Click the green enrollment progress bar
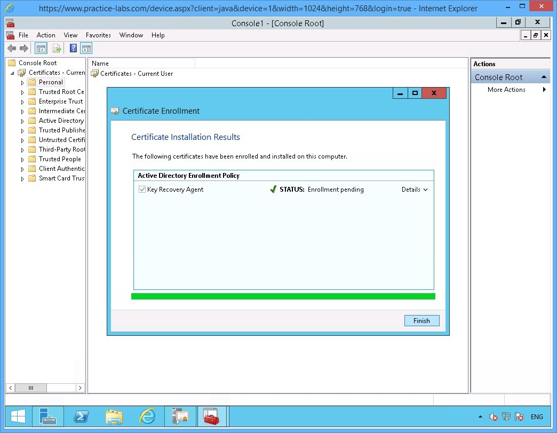Viewport: 557px width, 433px height. [x=283, y=295]
